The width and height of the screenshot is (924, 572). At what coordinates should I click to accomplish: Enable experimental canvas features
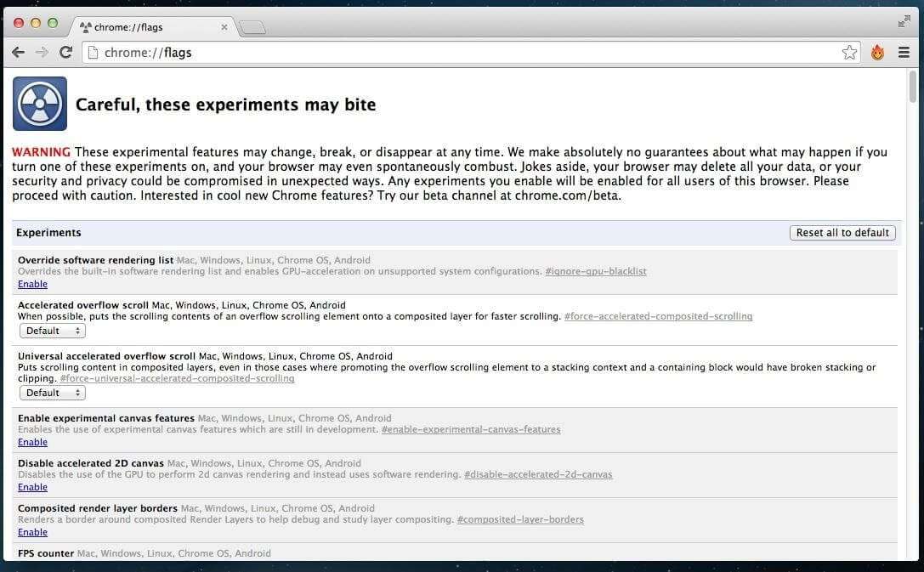tap(32, 442)
